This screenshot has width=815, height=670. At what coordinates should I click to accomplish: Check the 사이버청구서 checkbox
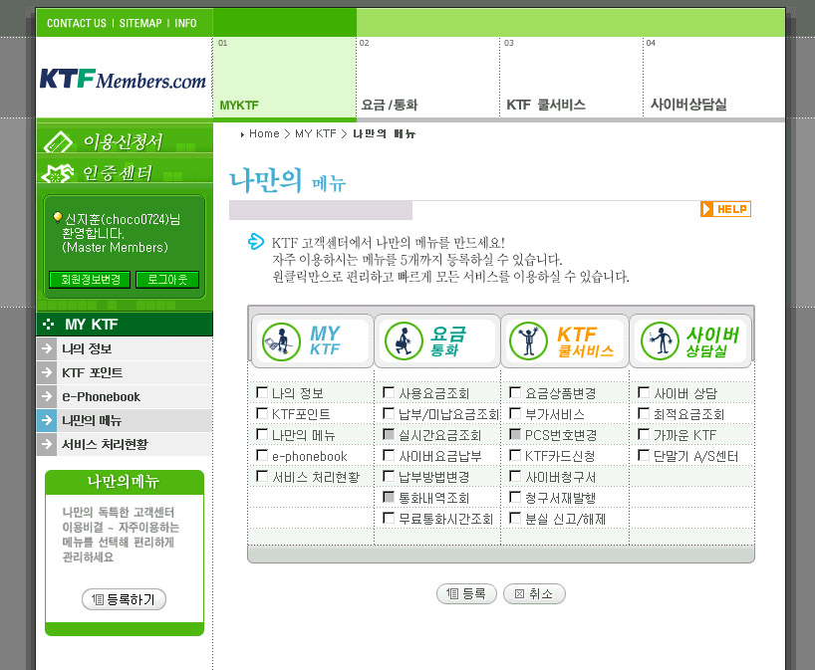[515, 476]
